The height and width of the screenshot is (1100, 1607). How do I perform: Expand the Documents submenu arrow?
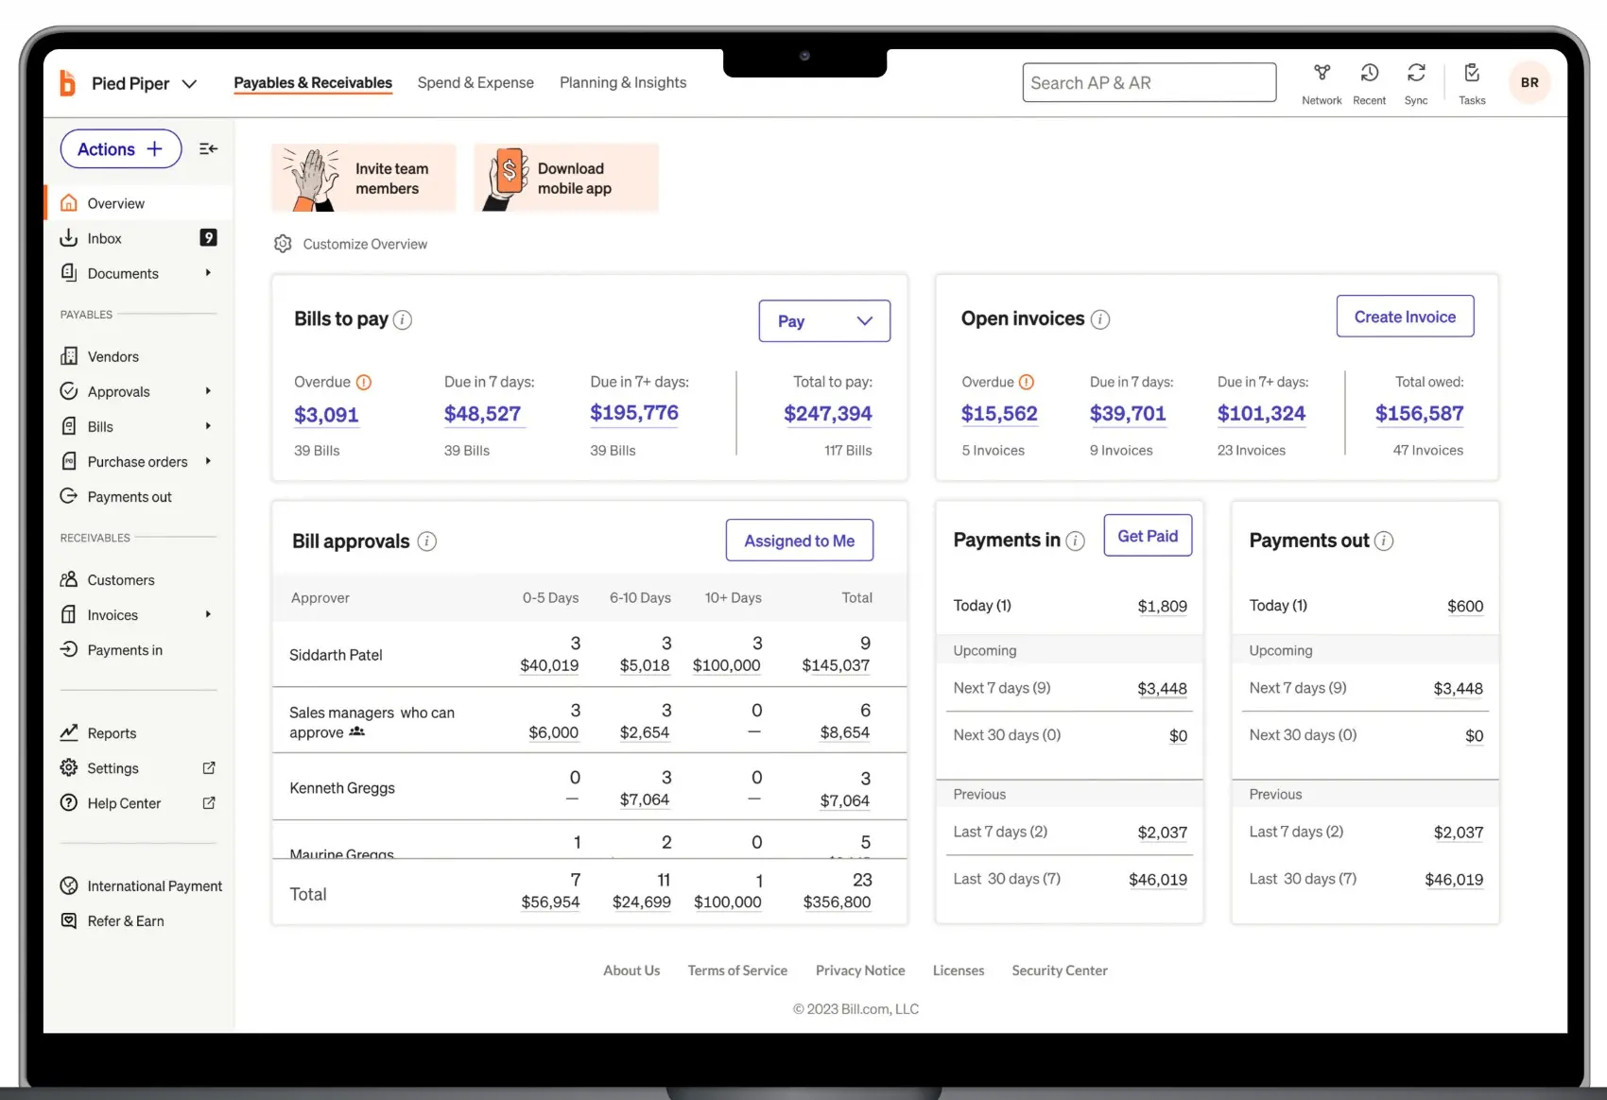(x=208, y=273)
